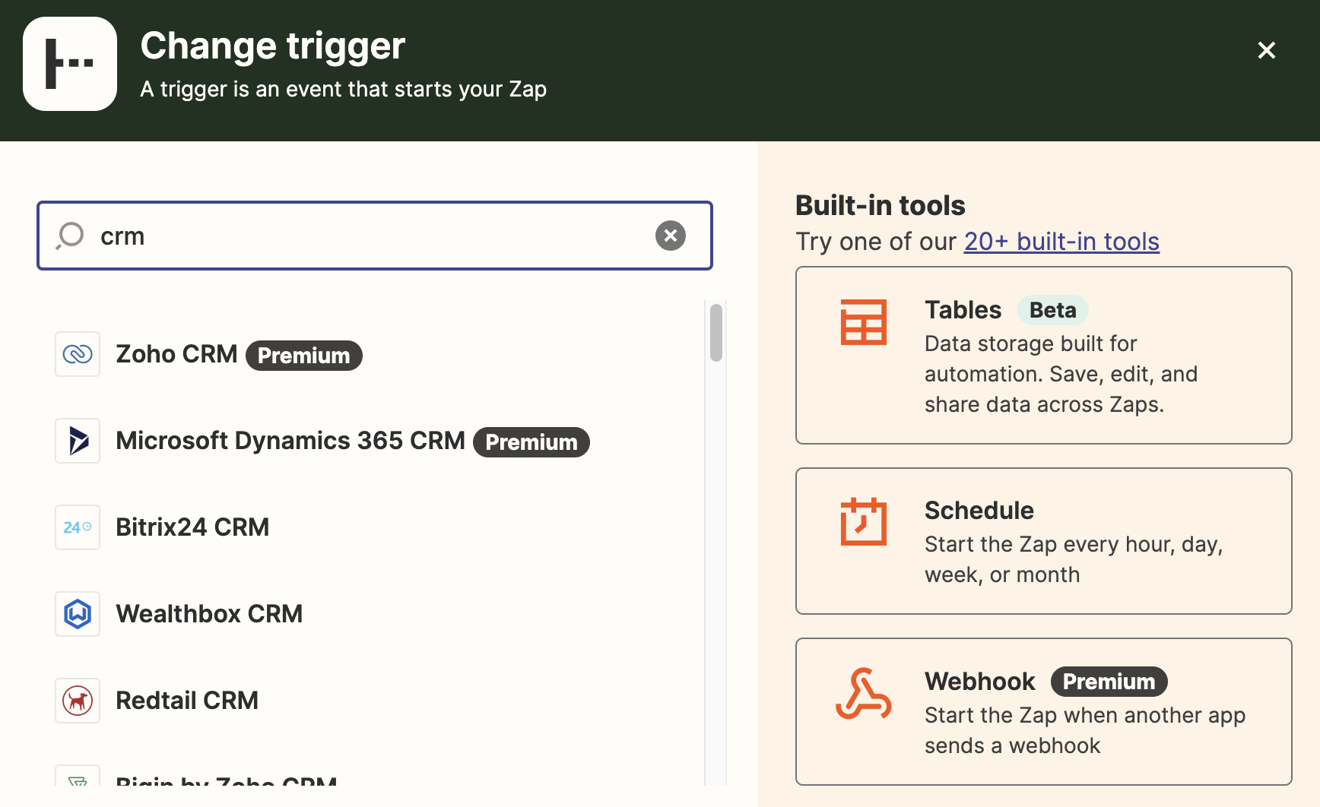Select the Schedule built-in tool card

pyautogui.click(x=1043, y=541)
